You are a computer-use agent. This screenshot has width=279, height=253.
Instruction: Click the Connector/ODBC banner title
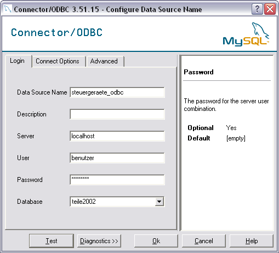[56, 32]
